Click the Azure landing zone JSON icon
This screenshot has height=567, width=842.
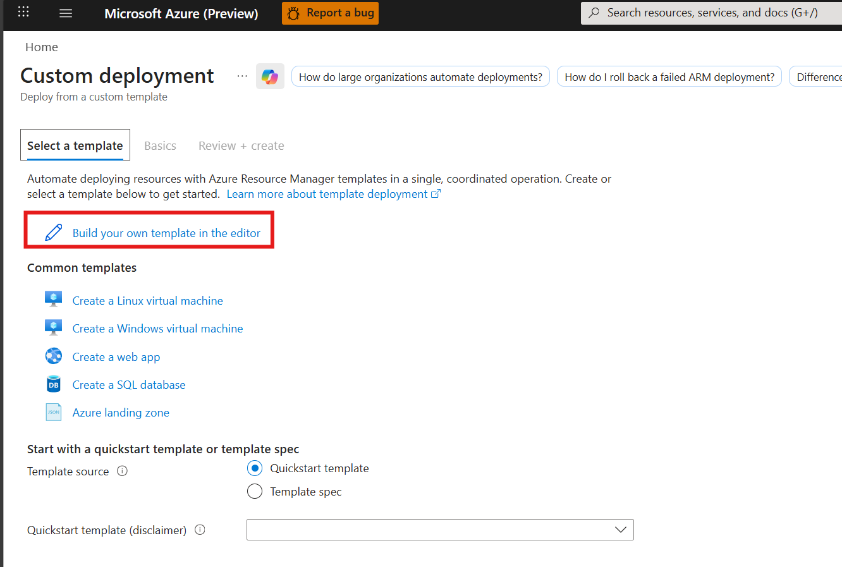[54, 411]
